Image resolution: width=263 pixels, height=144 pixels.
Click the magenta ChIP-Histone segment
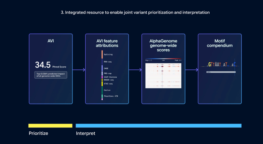tap(102, 77)
